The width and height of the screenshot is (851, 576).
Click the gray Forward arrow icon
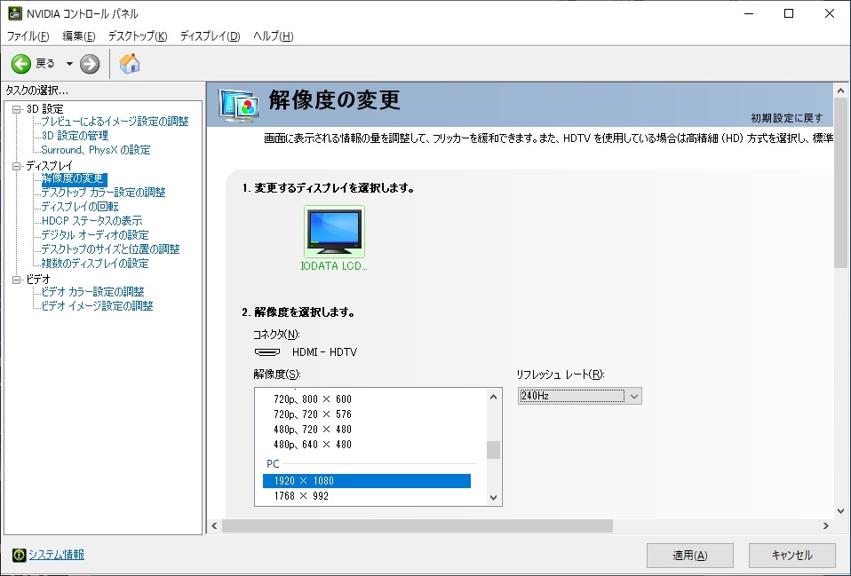click(x=90, y=64)
